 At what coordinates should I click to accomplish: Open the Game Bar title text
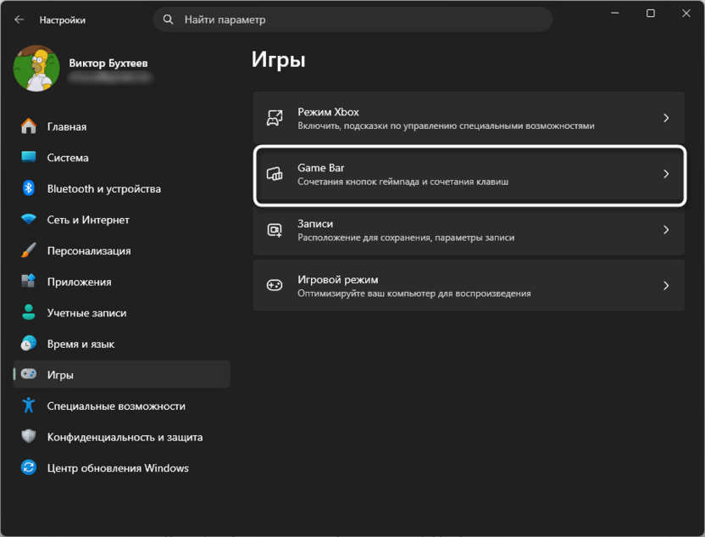(x=321, y=167)
